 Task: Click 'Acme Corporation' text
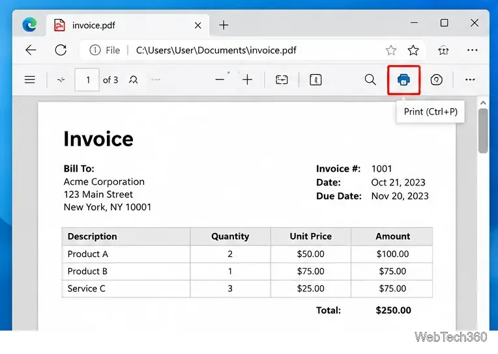pos(104,182)
